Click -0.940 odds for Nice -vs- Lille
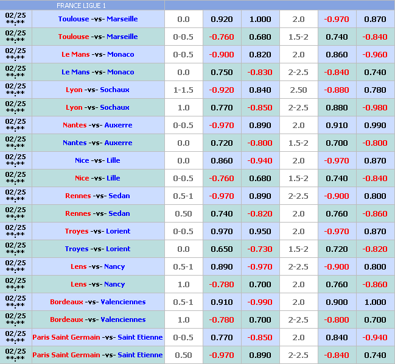The image size is (395, 364). 260,160
